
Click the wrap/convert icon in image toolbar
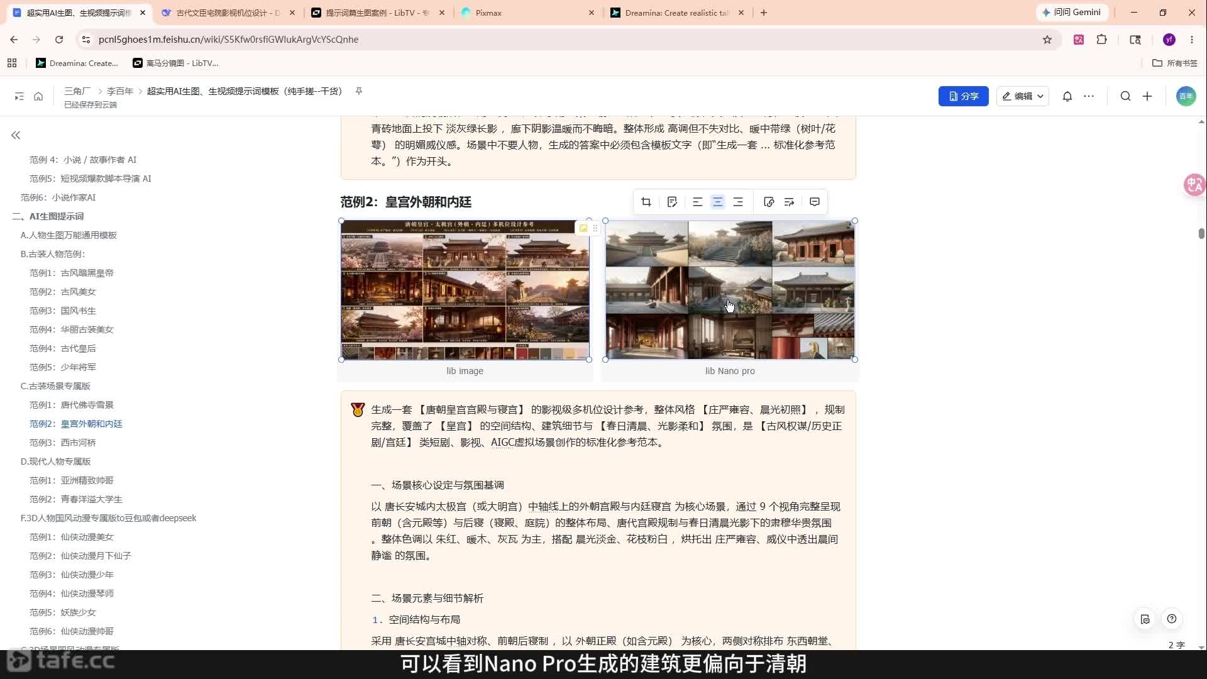(x=789, y=202)
